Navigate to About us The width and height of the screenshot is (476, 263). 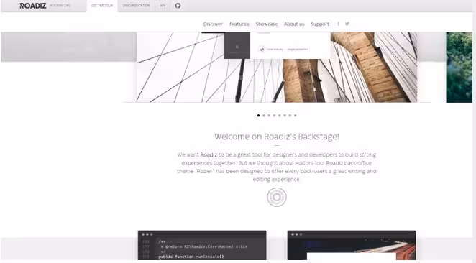tap(294, 24)
